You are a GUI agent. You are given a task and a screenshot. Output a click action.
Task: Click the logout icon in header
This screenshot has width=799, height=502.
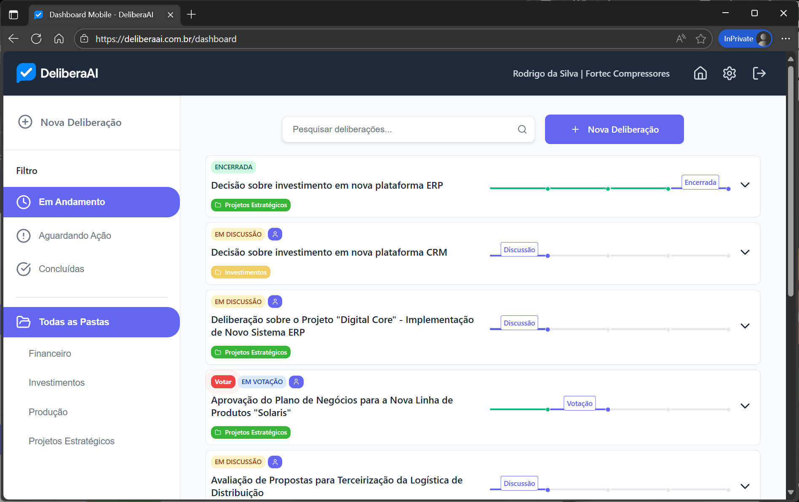[759, 73]
